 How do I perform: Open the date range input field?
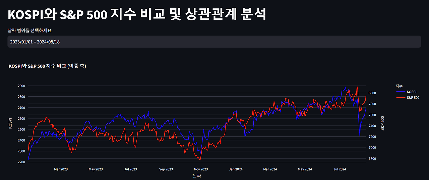(214, 42)
